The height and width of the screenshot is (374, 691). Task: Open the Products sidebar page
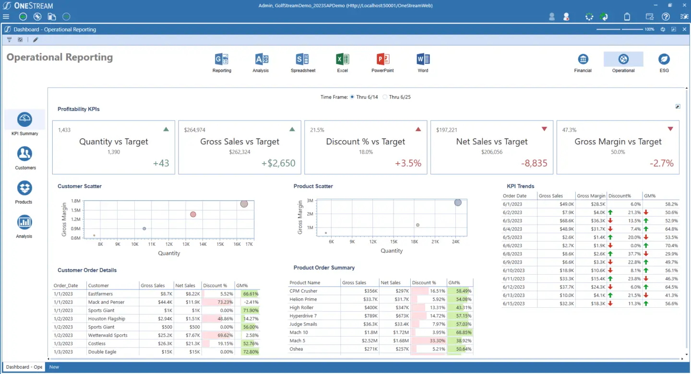[x=24, y=188]
